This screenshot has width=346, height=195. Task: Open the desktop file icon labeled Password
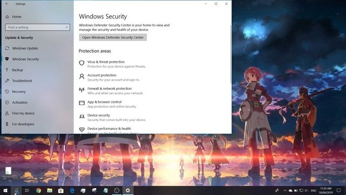[x=8, y=172]
